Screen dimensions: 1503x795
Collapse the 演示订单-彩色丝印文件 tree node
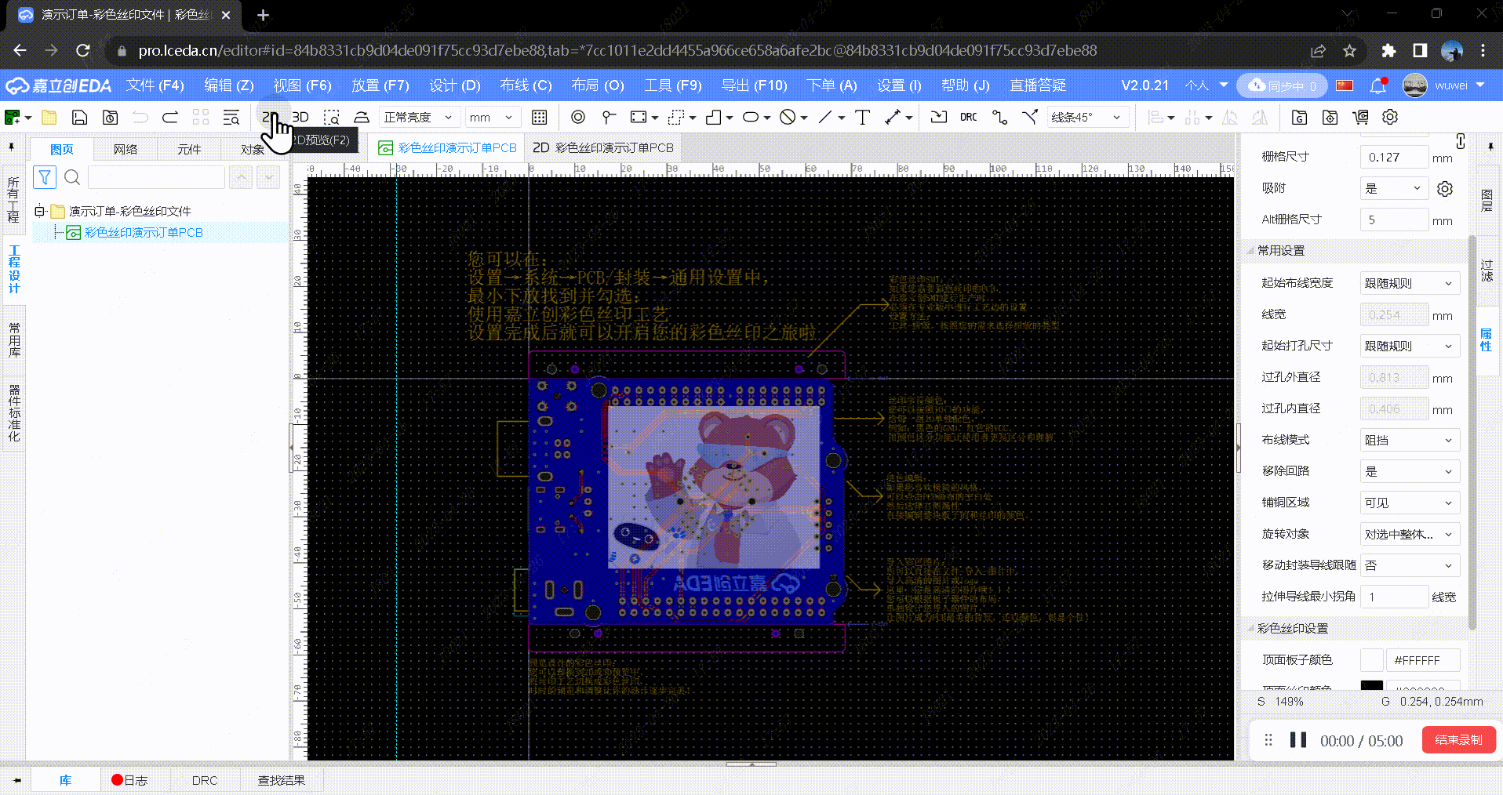pyautogui.click(x=39, y=211)
